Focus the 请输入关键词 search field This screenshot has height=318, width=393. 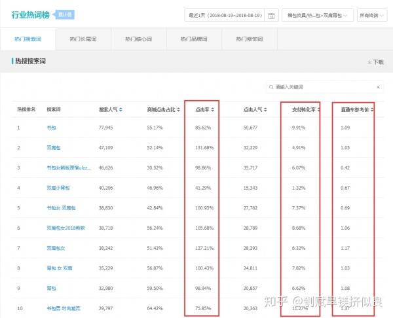click(x=325, y=87)
